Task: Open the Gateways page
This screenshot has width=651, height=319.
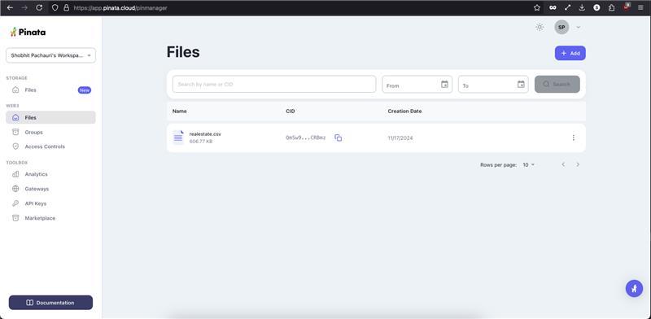Action: pyautogui.click(x=37, y=189)
